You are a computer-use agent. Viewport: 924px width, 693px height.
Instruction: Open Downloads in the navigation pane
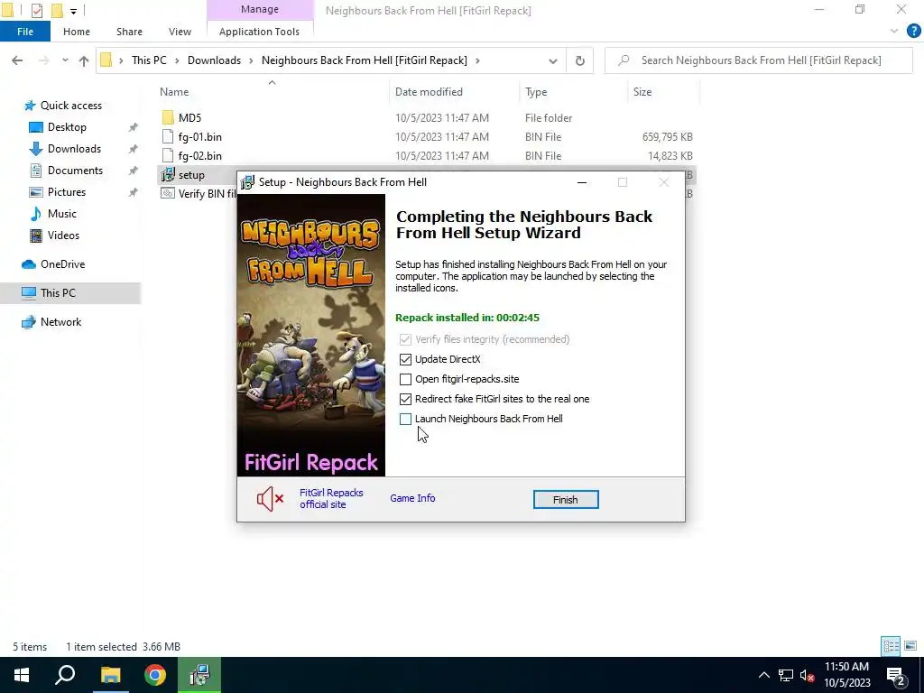pyautogui.click(x=74, y=149)
